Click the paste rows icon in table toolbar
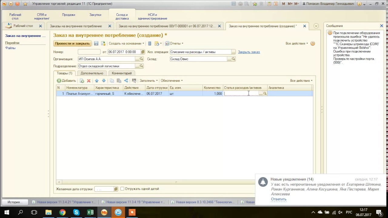The image size is (388, 218). tap(119, 81)
